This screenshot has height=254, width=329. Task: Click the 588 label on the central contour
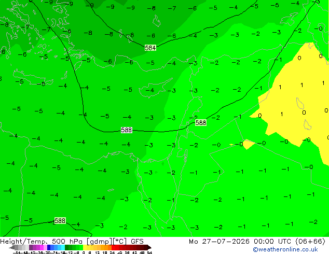pyautogui.click(x=126, y=130)
